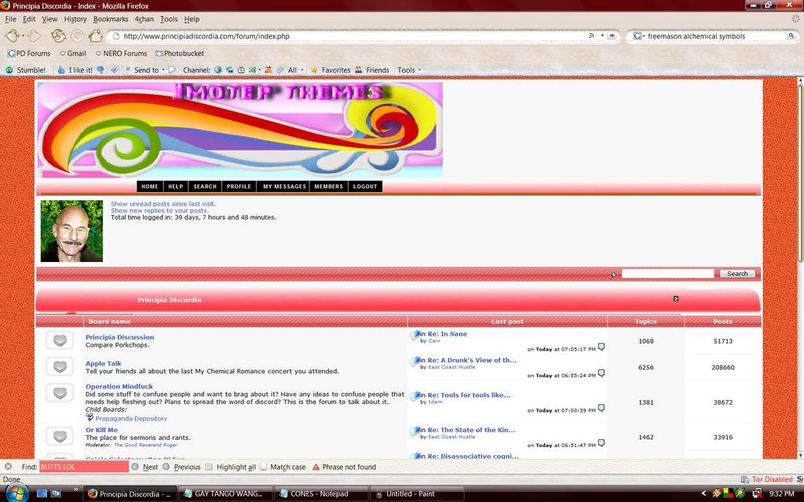Go back using the Back arrow button
The width and height of the screenshot is (804, 502).
coord(11,36)
